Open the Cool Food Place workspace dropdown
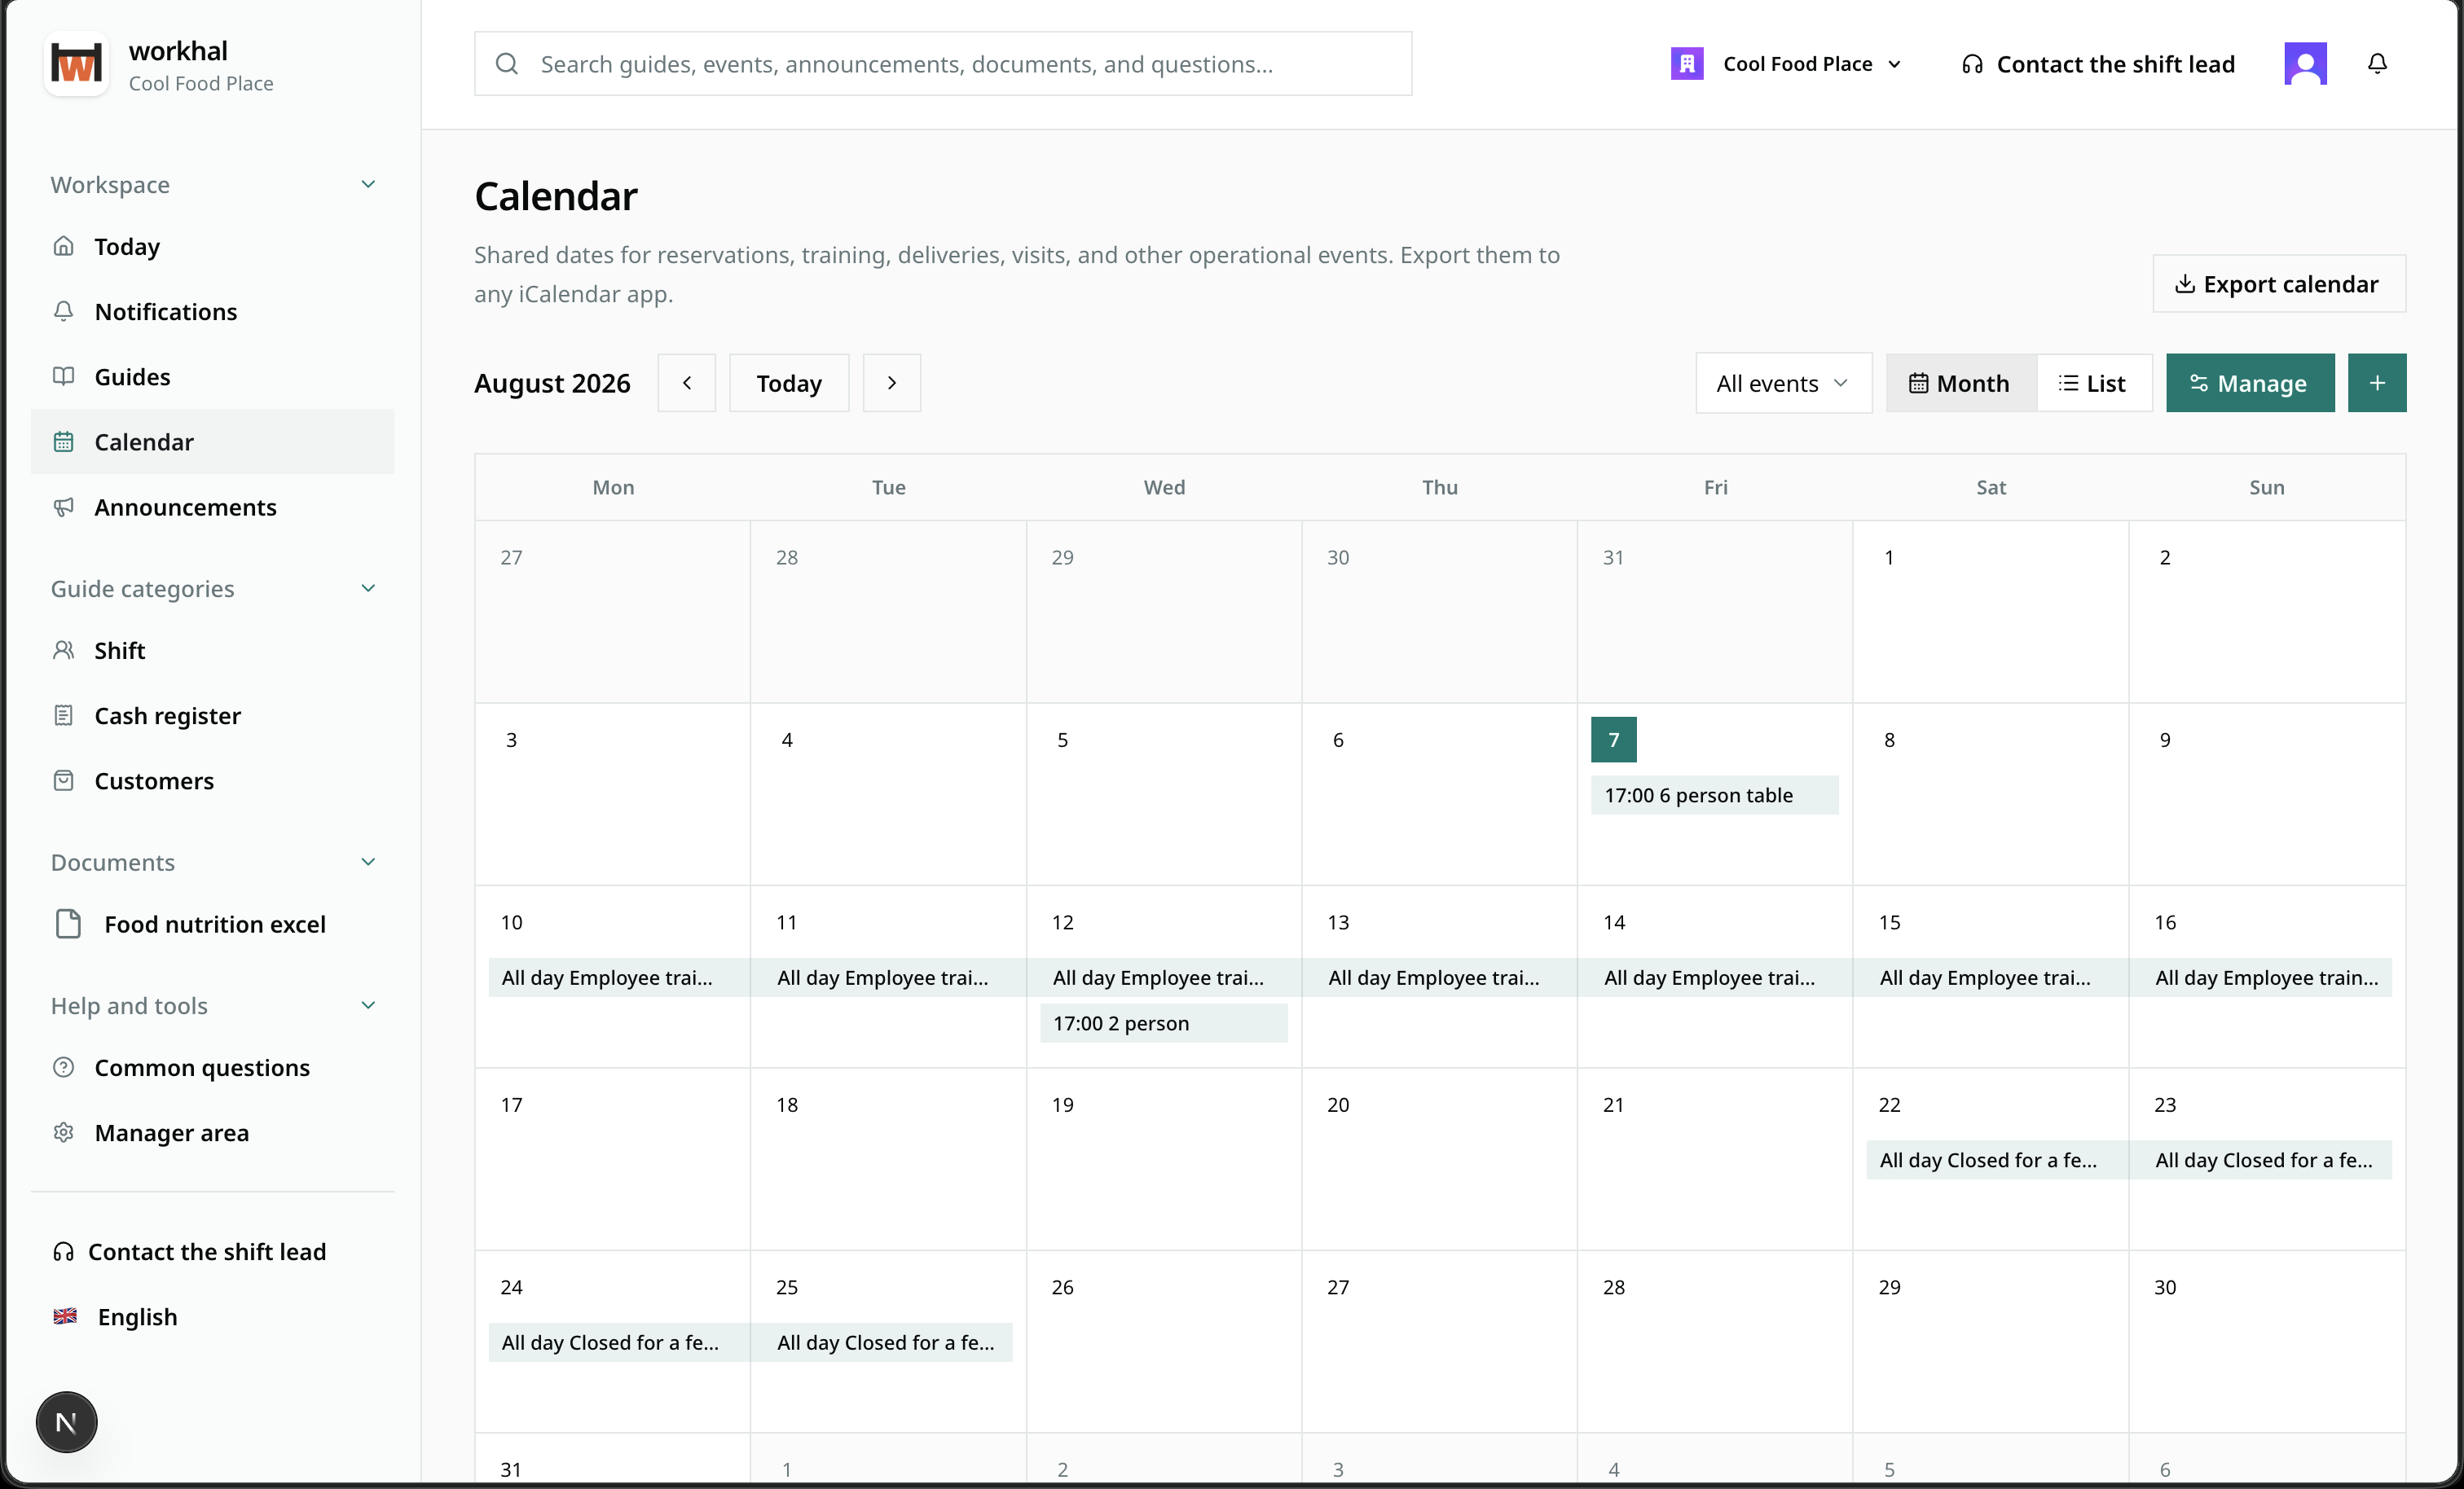2464x1489 pixels. tap(1786, 64)
